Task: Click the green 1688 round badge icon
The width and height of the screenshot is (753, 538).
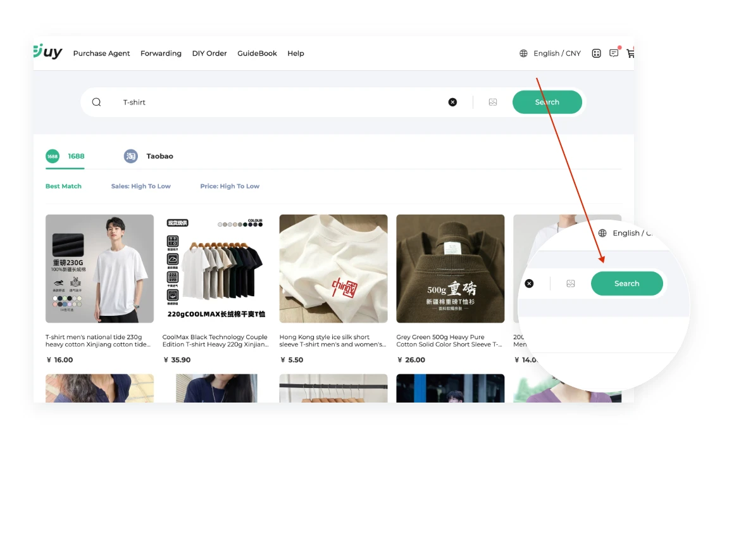Action: tap(53, 156)
